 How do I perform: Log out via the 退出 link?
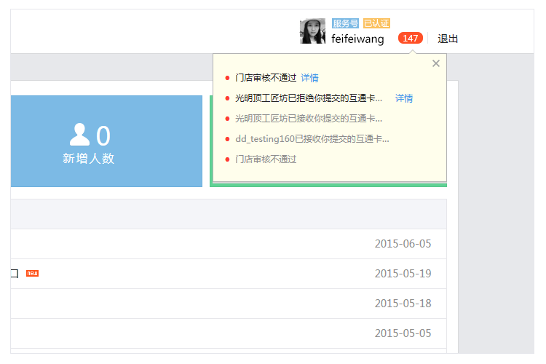pos(448,39)
